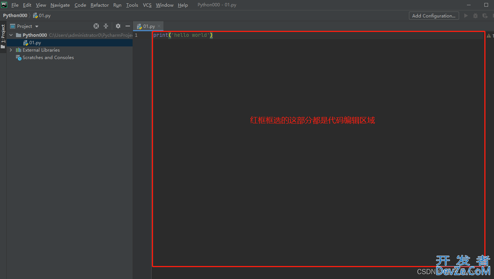This screenshot has width=494, height=279.
Task: Open the Window menu
Action: point(165,5)
